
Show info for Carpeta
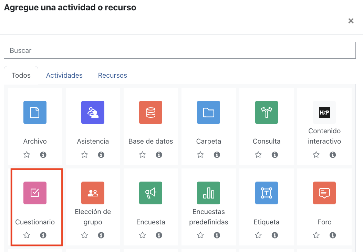pos(217,155)
